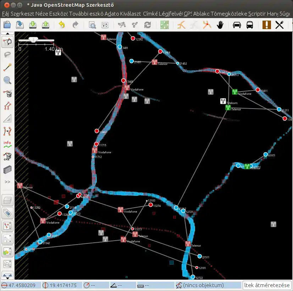Select the delete mode trash tool
This screenshot has height=291, width=293.
(x=7, y=93)
